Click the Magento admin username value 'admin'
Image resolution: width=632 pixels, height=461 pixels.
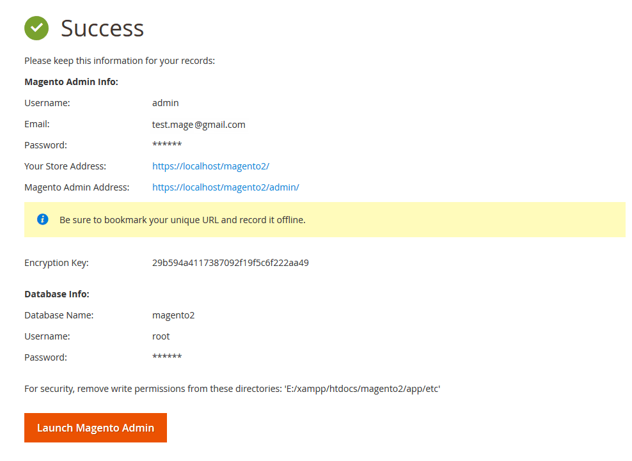[165, 103]
